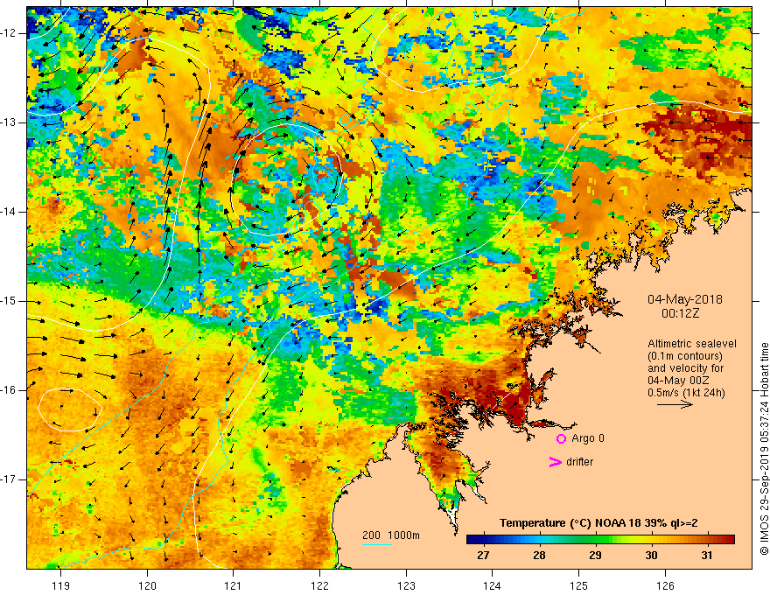Click the magenta Argo circle legend symbol
Image resolution: width=770 pixels, height=595 pixels.
[x=561, y=439]
